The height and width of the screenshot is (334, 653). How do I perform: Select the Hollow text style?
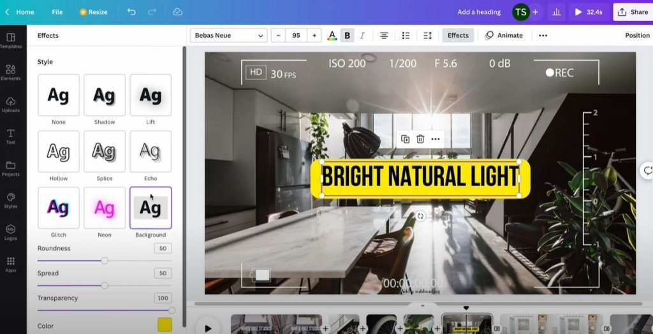(x=58, y=151)
